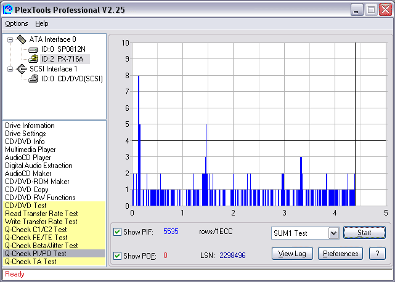
Task: Open the Preferences button
Action: (x=340, y=254)
